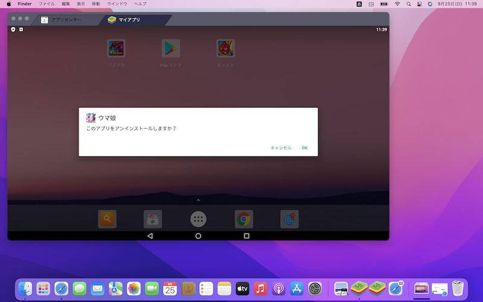Image resolution: width=483 pixels, height=302 pixels.
Task: Open the ウインドウ menu
Action: [117, 4]
